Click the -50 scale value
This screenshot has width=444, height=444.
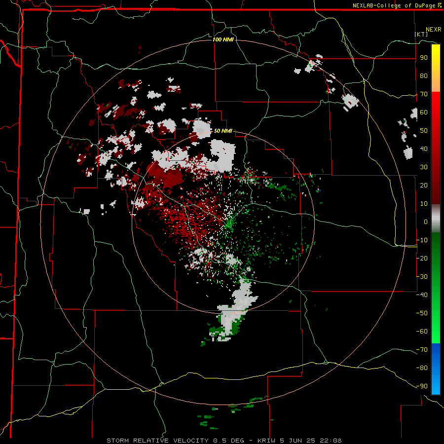[422, 313]
